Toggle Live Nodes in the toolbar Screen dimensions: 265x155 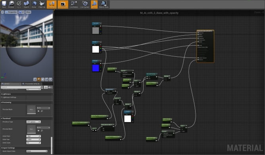(x=74, y=4)
